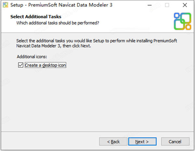This screenshot has width=195, height=151.
Task: Click the Setup window title bar text
Action: 61,5
